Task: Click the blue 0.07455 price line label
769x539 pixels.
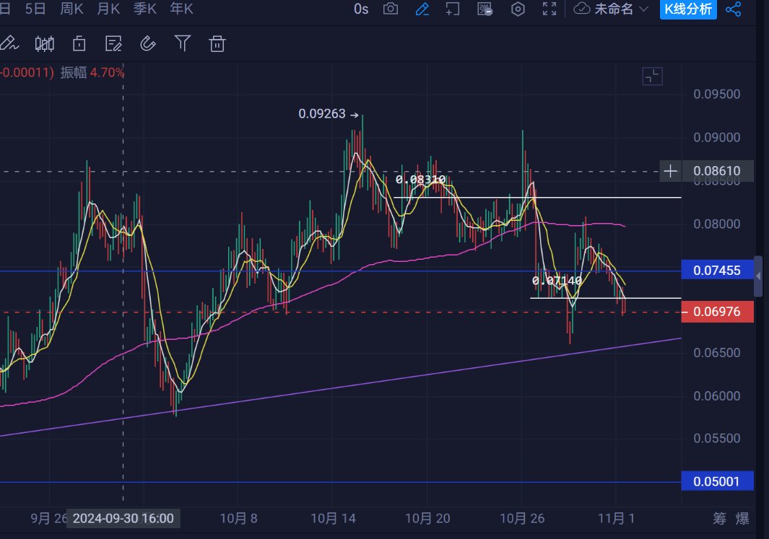Action: [x=717, y=270]
